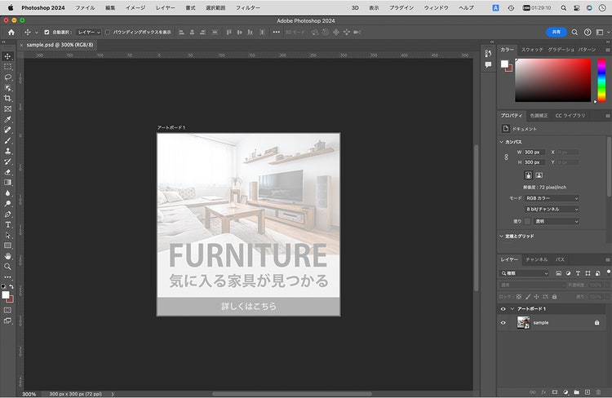The image size is (612, 398).
Task: Click the three-dots more options in options bar
Action: pyautogui.click(x=277, y=32)
